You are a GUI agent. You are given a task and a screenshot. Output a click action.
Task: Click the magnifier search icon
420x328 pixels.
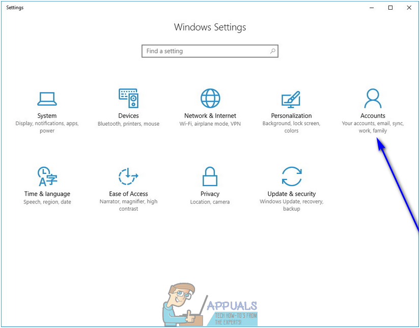pos(272,51)
